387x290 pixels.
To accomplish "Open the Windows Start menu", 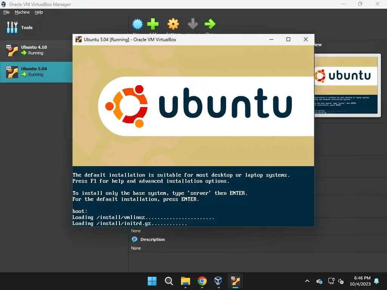I will click(x=152, y=281).
